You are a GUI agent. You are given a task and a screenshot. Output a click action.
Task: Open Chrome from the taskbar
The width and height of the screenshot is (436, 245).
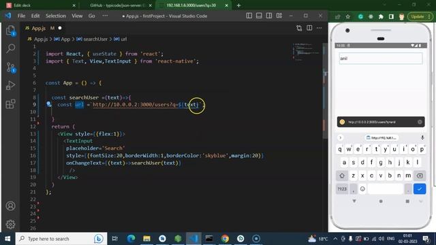coord(225,239)
